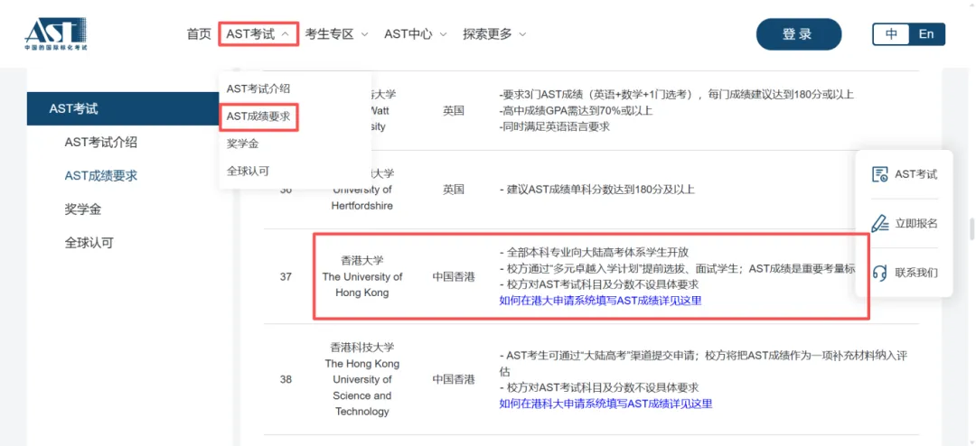Click the 登录 login button
Image resolution: width=976 pixels, height=446 pixels.
point(798,34)
